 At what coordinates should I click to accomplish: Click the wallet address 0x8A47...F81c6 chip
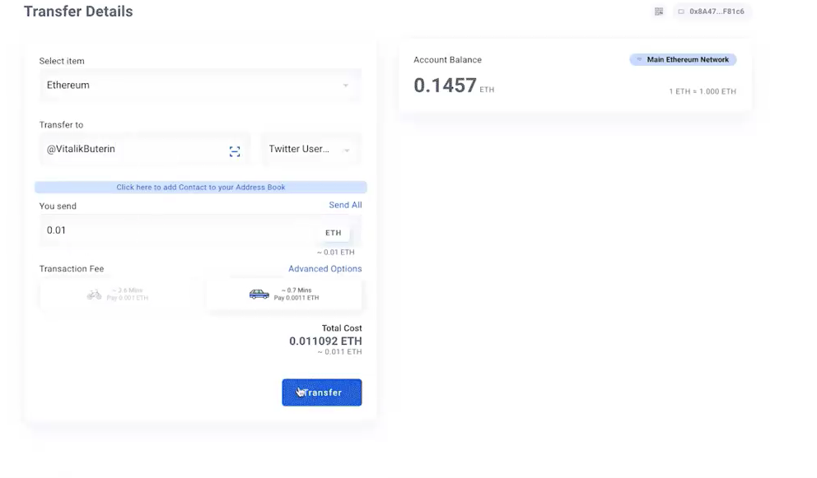(x=712, y=12)
